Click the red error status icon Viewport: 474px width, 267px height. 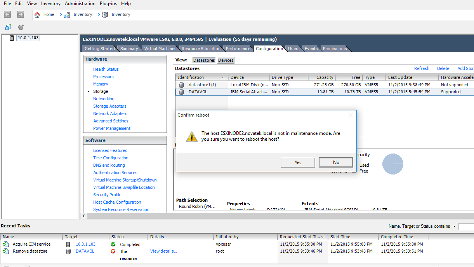(x=113, y=251)
